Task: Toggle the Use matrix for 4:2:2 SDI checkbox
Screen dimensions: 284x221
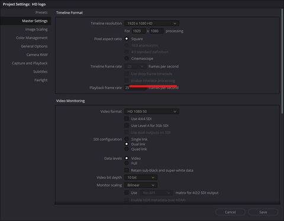Action: (x=127, y=193)
